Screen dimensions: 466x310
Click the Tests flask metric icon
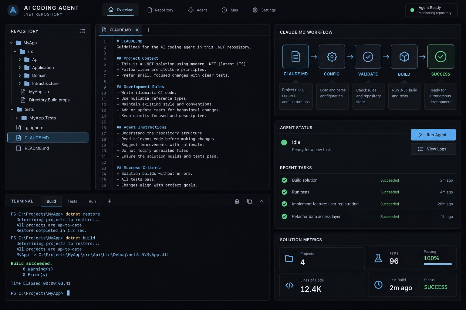(x=378, y=258)
